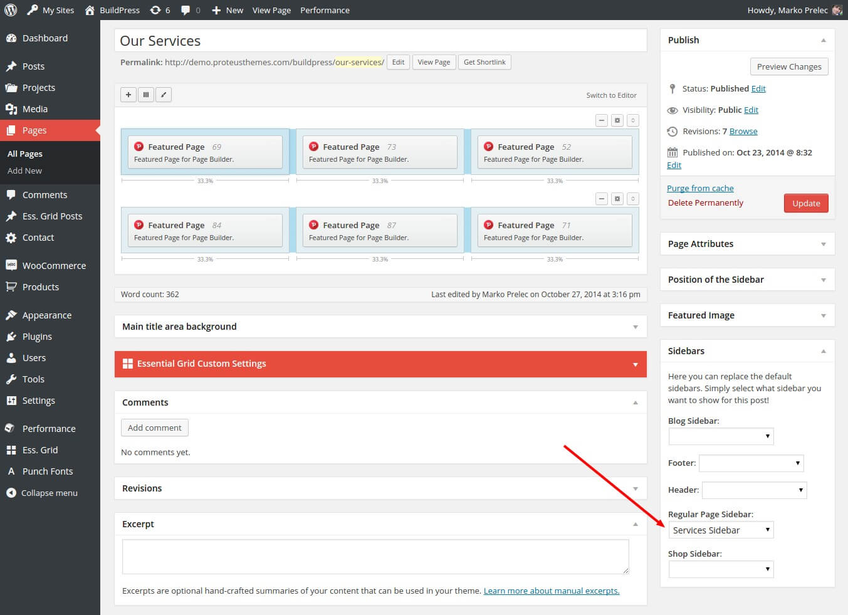Select Featured Page widget 84
Viewport: 848px width, 615px height.
(x=205, y=231)
